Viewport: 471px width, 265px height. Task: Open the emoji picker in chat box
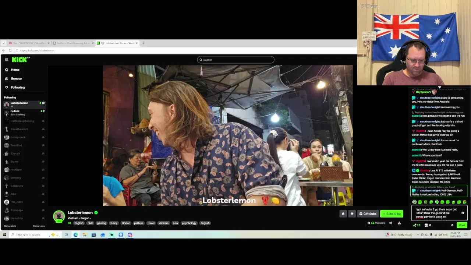click(463, 213)
